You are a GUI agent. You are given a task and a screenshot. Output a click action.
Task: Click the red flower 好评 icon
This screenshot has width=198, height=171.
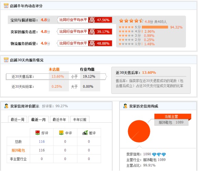coord(37,133)
